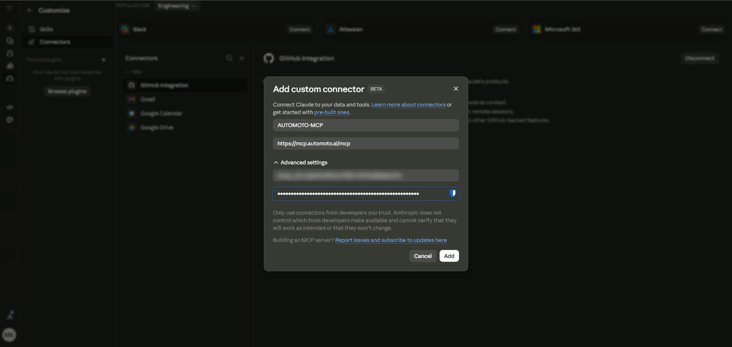Click the Microsoft 365 logo icon
This screenshot has width=732, height=347.
pos(536,29)
